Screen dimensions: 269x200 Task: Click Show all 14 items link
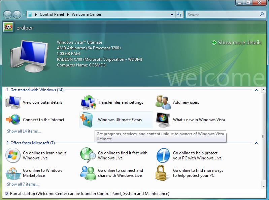pyautogui.click(x=24, y=131)
